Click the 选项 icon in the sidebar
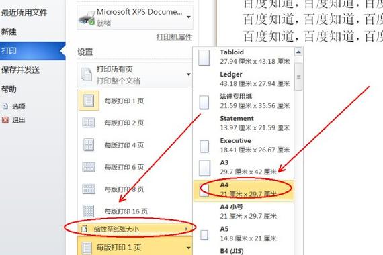383x255 pixels. click(x=5, y=107)
